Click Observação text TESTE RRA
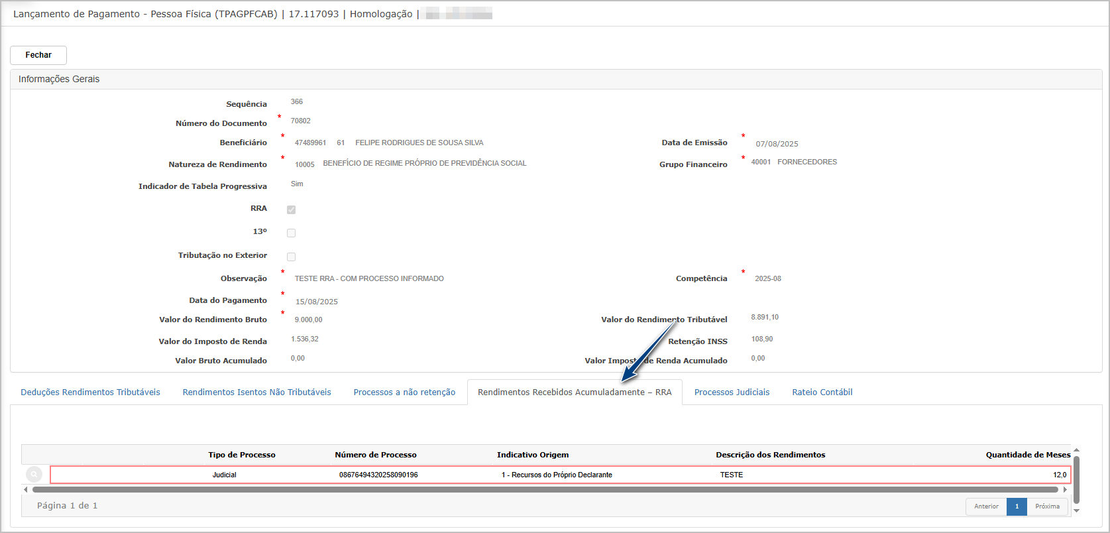Viewport: 1110px width, 533px height. point(369,278)
